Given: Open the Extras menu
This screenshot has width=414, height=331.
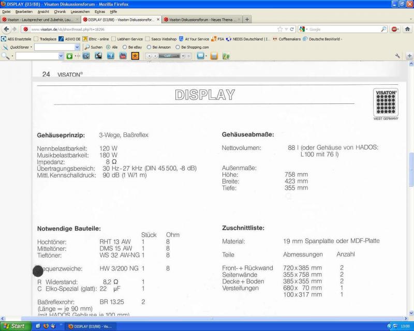Looking at the screenshot, I should [x=100, y=11].
